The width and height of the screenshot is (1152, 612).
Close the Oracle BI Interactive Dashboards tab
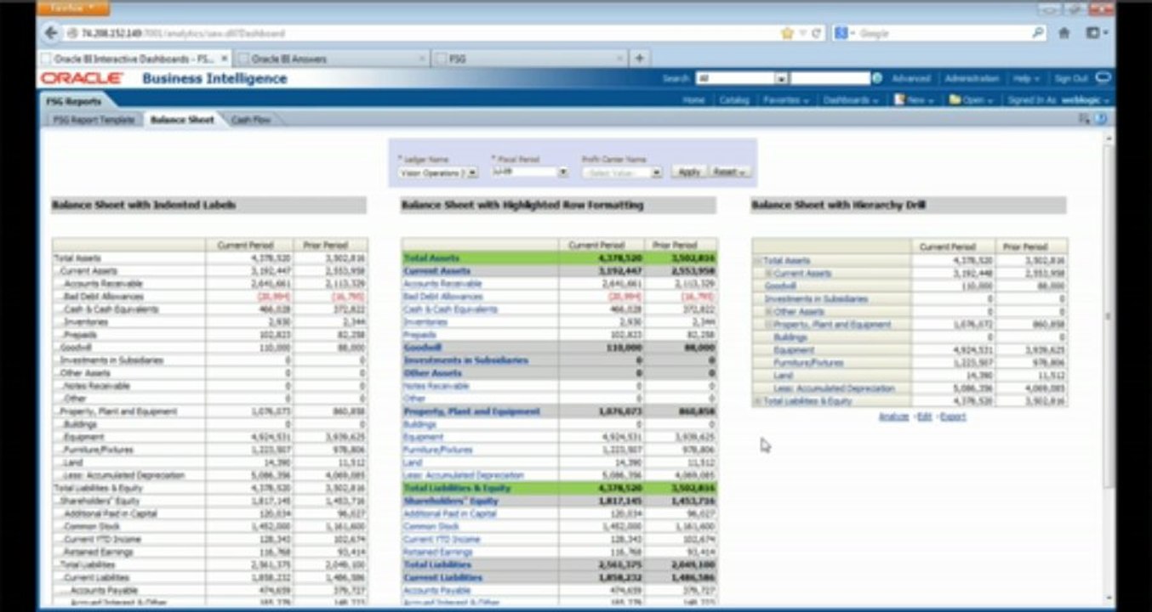tap(225, 59)
